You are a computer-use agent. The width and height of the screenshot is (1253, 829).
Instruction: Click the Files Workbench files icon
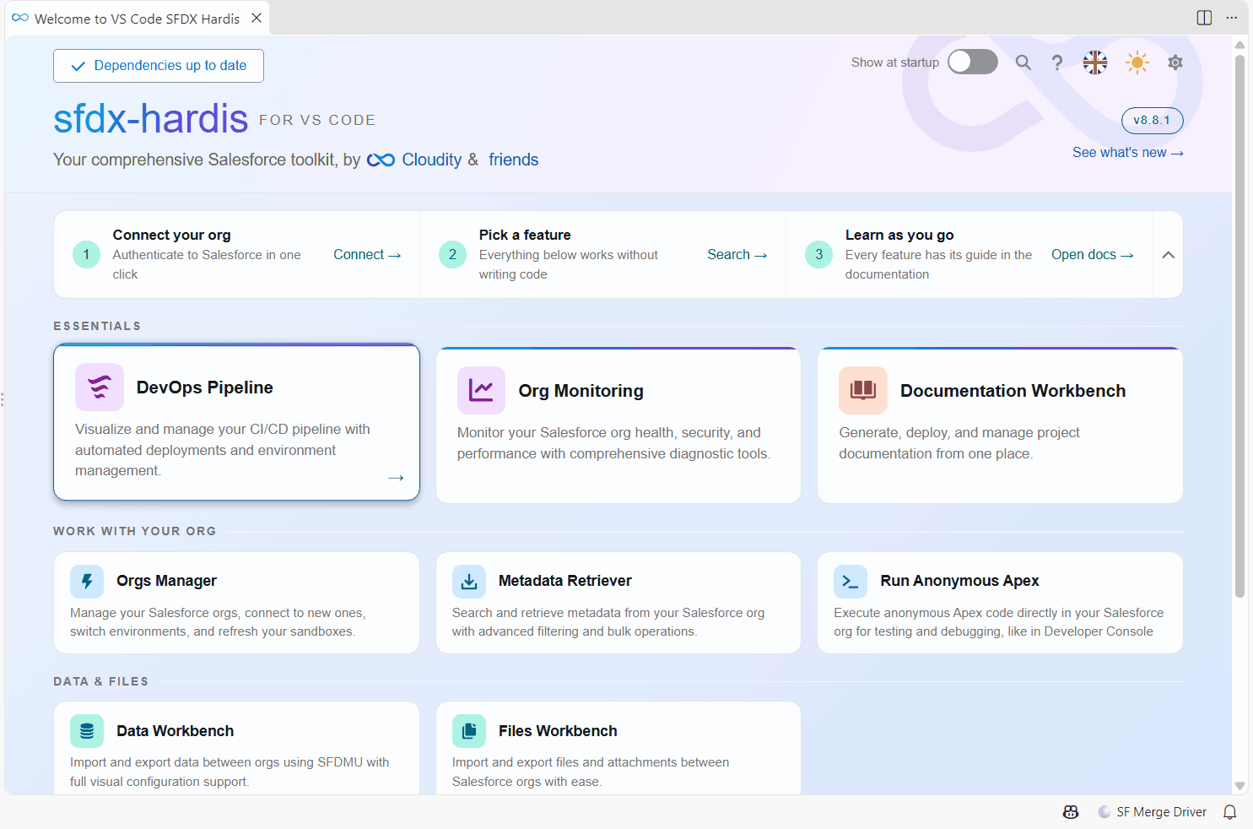(469, 731)
